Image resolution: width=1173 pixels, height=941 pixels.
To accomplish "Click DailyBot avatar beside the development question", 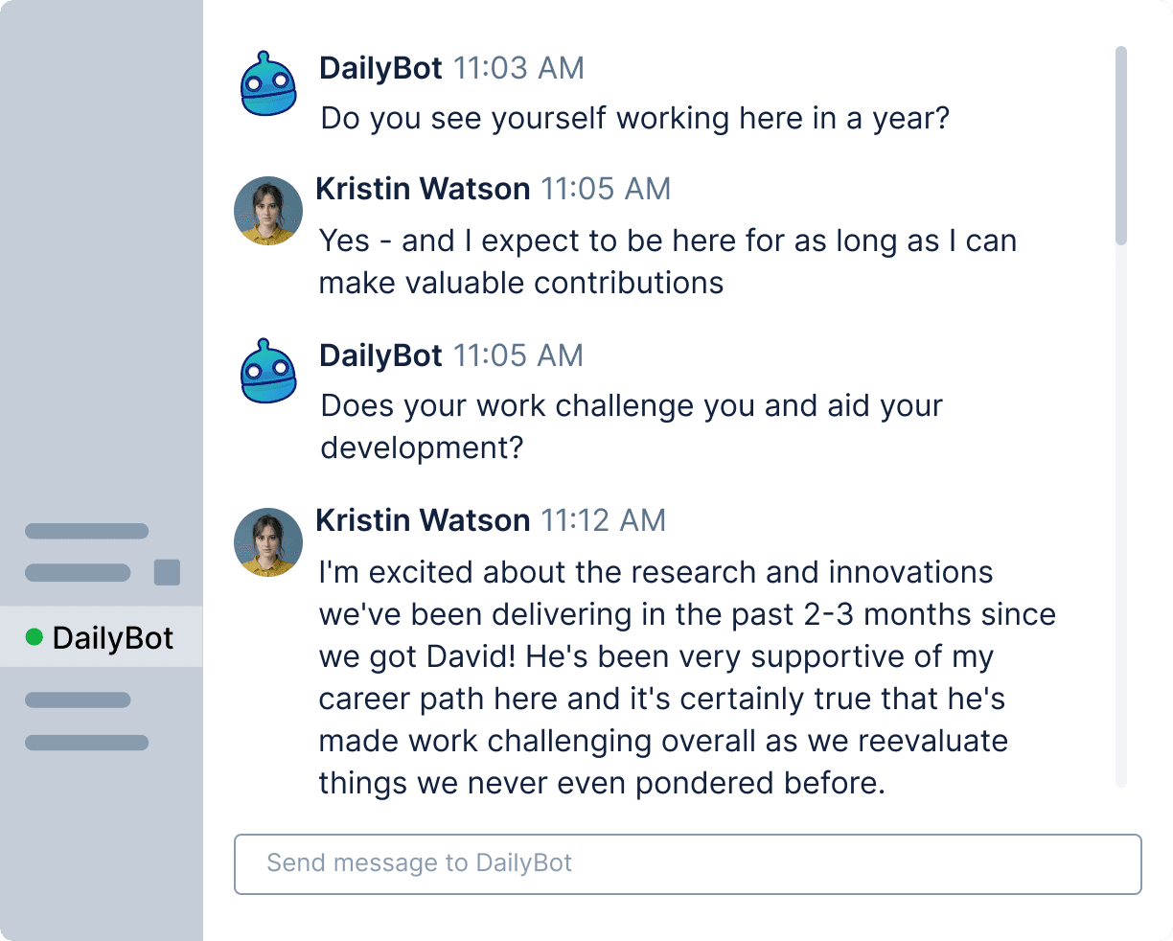I will point(268,371).
